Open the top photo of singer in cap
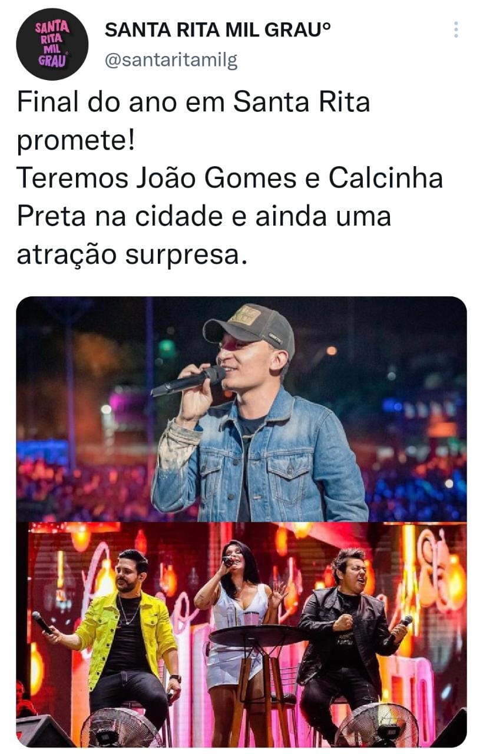The width and height of the screenshot is (483, 754). click(241, 409)
